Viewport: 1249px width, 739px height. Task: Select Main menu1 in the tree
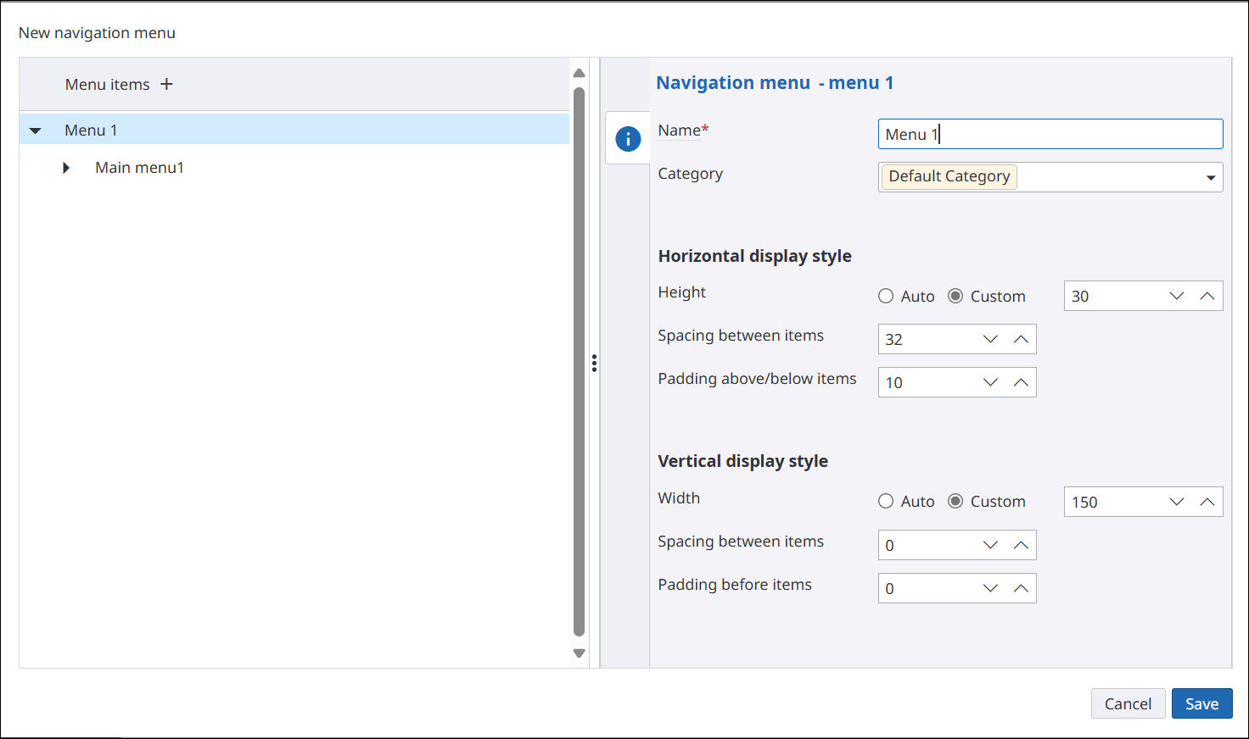point(139,168)
